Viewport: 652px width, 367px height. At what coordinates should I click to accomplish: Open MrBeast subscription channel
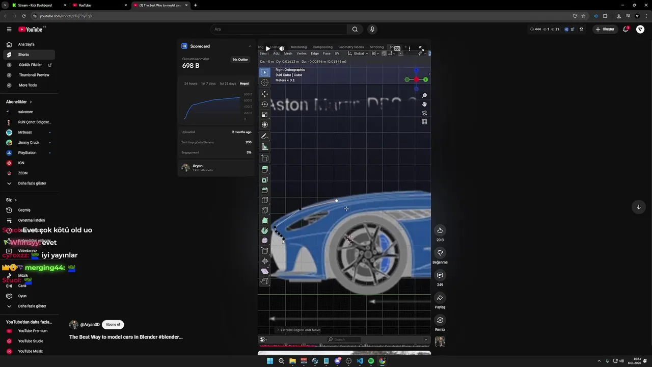(x=29, y=132)
